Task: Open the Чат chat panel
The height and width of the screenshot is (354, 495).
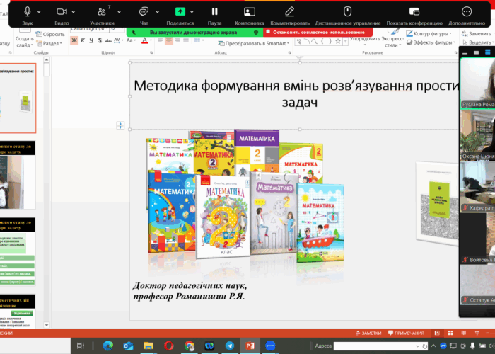Action: (x=144, y=12)
